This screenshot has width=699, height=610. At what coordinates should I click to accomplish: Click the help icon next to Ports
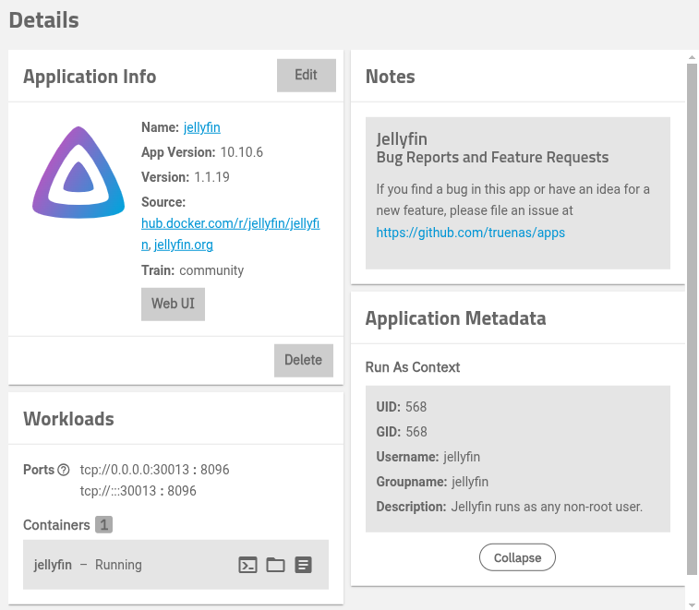click(x=64, y=470)
